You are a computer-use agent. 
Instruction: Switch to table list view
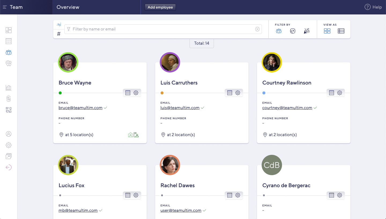point(341,31)
